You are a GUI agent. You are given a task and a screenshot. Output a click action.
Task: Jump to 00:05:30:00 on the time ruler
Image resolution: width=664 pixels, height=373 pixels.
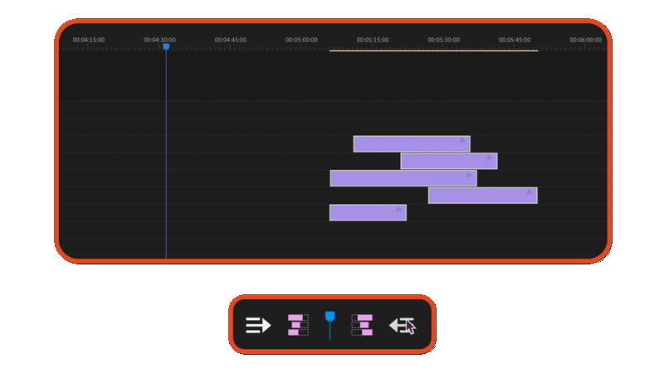point(443,45)
